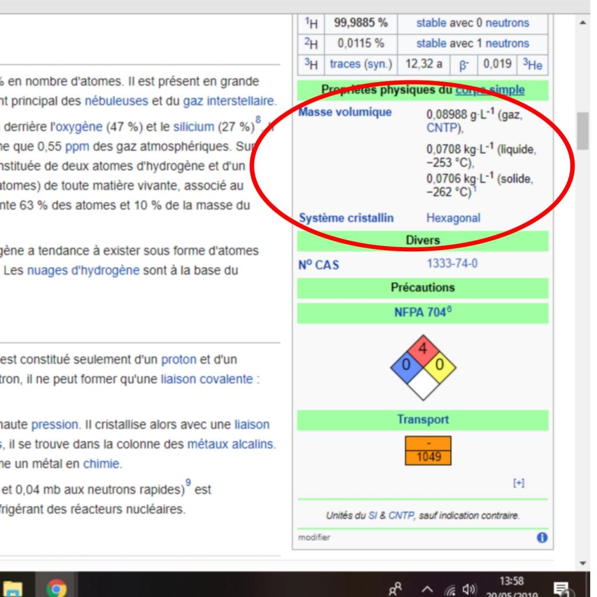Screen dimensions: 597x597
Task: Open the métaux alcalins link
Action: point(230,444)
